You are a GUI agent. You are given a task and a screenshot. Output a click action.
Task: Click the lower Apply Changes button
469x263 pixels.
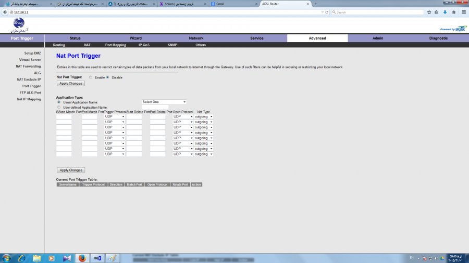pos(71,170)
